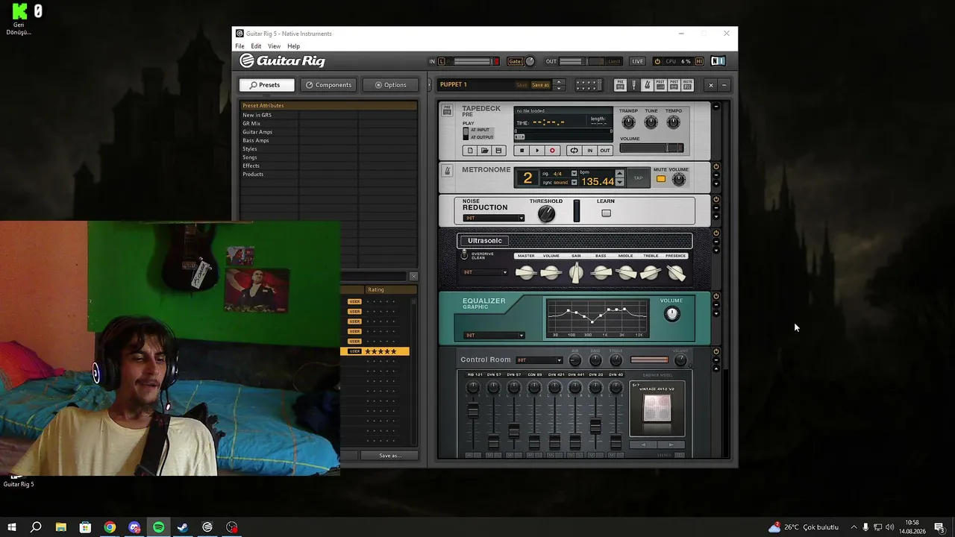Set the Tapedeck loop OUT point
Image resolution: width=955 pixels, height=537 pixels.
[x=605, y=151]
